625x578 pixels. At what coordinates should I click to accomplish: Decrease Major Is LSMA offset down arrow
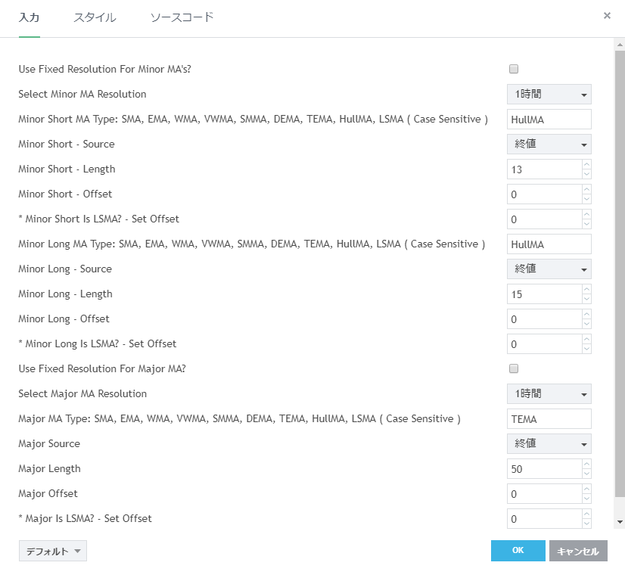[586, 524]
